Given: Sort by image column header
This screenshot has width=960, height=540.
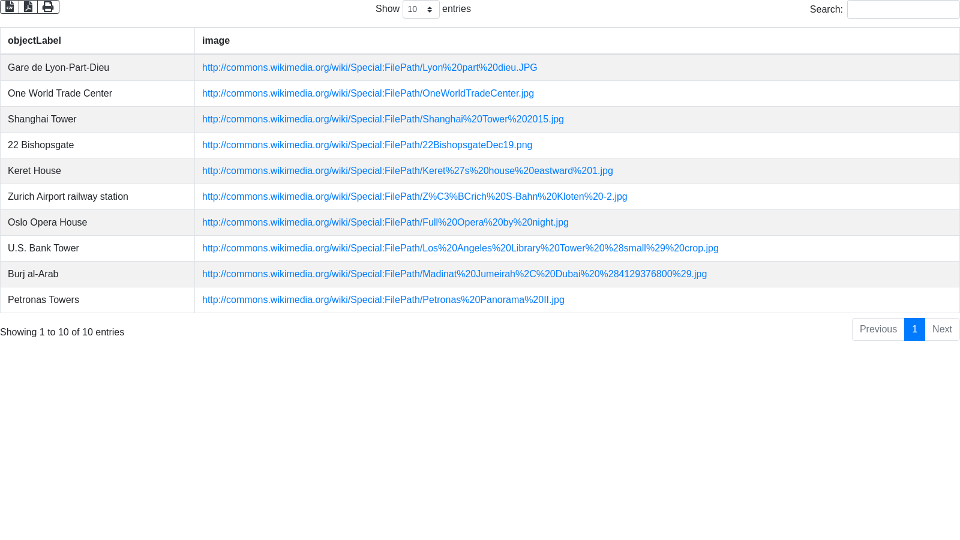Looking at the screenshot, I should click(x=577, y=41).
